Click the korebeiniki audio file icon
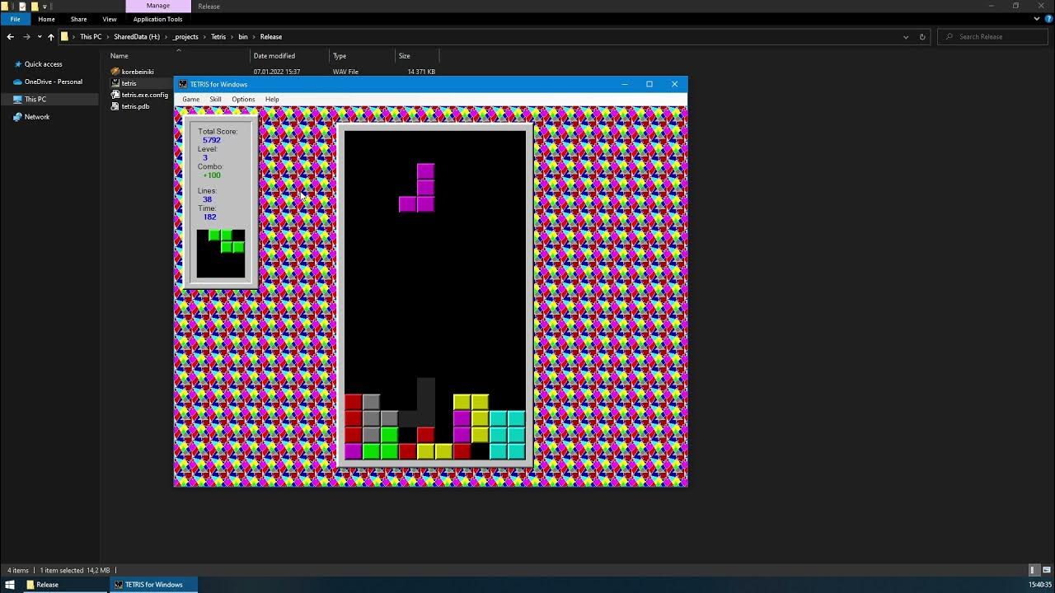Image resolution: width=1055 pixels, height=593 pixels. [115, 72]
